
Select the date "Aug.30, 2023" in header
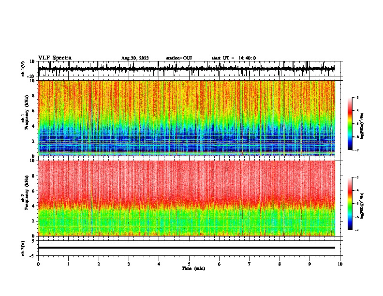(x=135, y=58)
